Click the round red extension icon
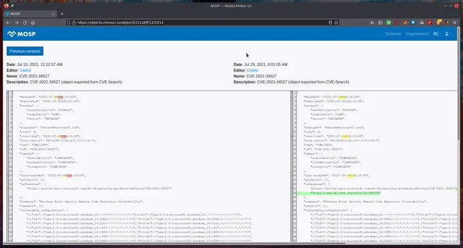Screen dimensions: 463x248 397,22
